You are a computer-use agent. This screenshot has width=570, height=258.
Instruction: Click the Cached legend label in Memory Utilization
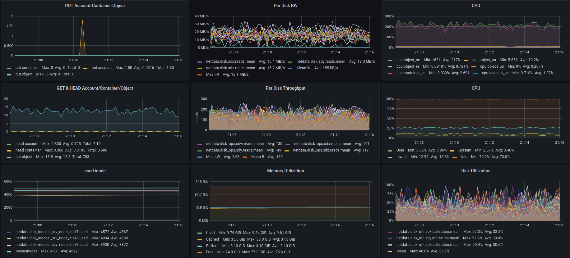click(212, 239)
